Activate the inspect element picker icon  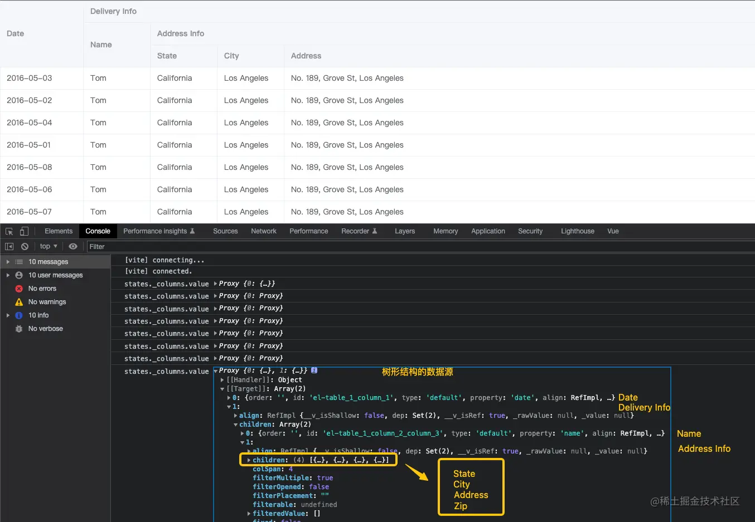coord(9,231)
